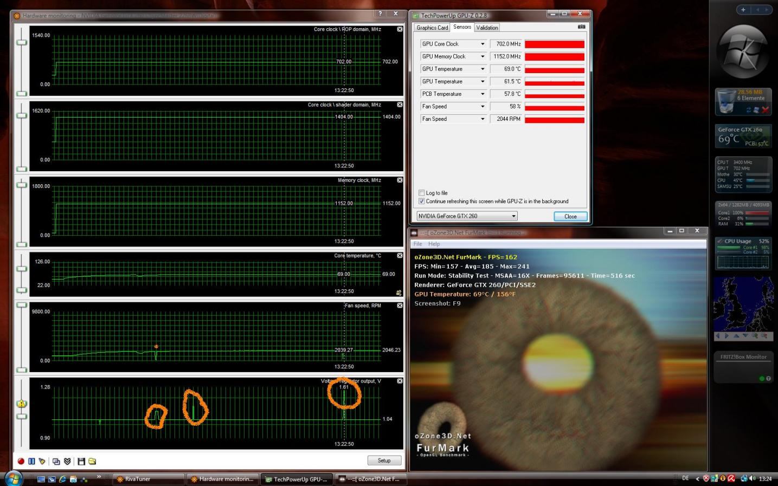Hide the Memory clock graph

(400, 180)
